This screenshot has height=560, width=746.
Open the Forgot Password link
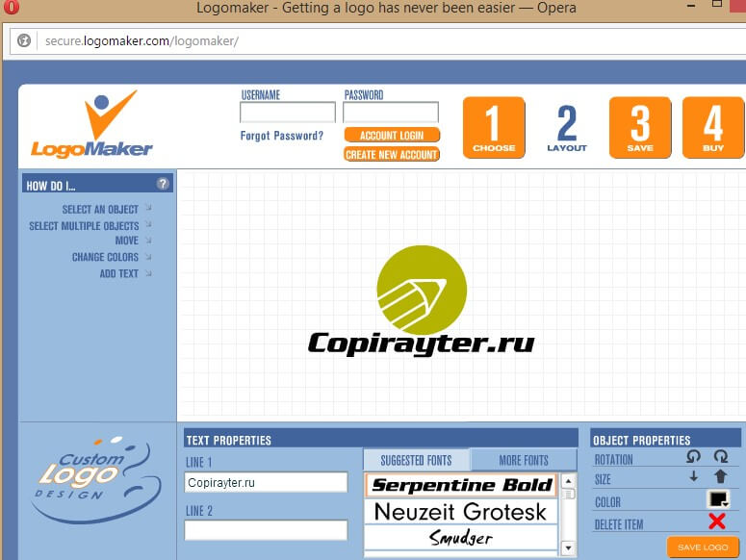click(282, 136)
